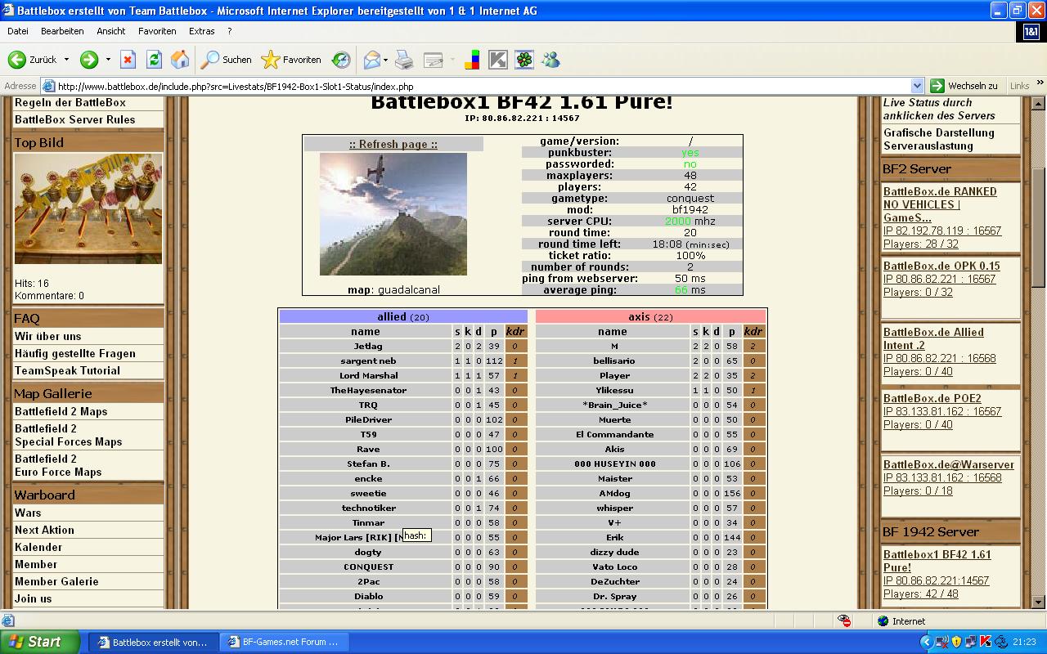Open BattleBox.de OPK 0.15 server link
Screen dimensions: 1047x654
pos(941,266)
